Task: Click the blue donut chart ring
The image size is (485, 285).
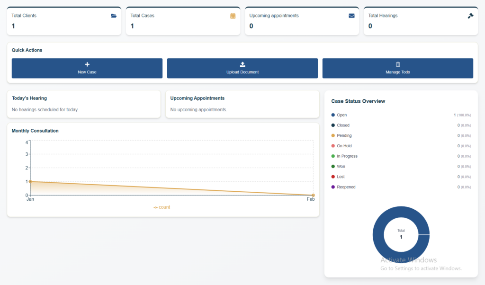Action: click(378, 235)
